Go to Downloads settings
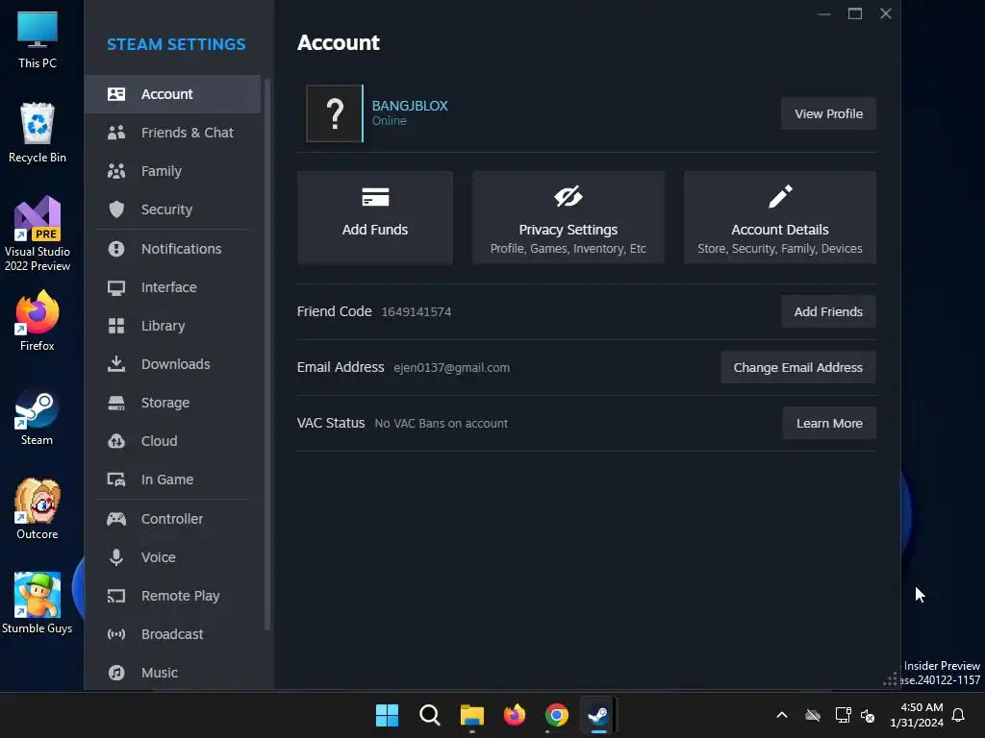Image resolution: width=985 pixels, height=738 pixels. point(173,364)
